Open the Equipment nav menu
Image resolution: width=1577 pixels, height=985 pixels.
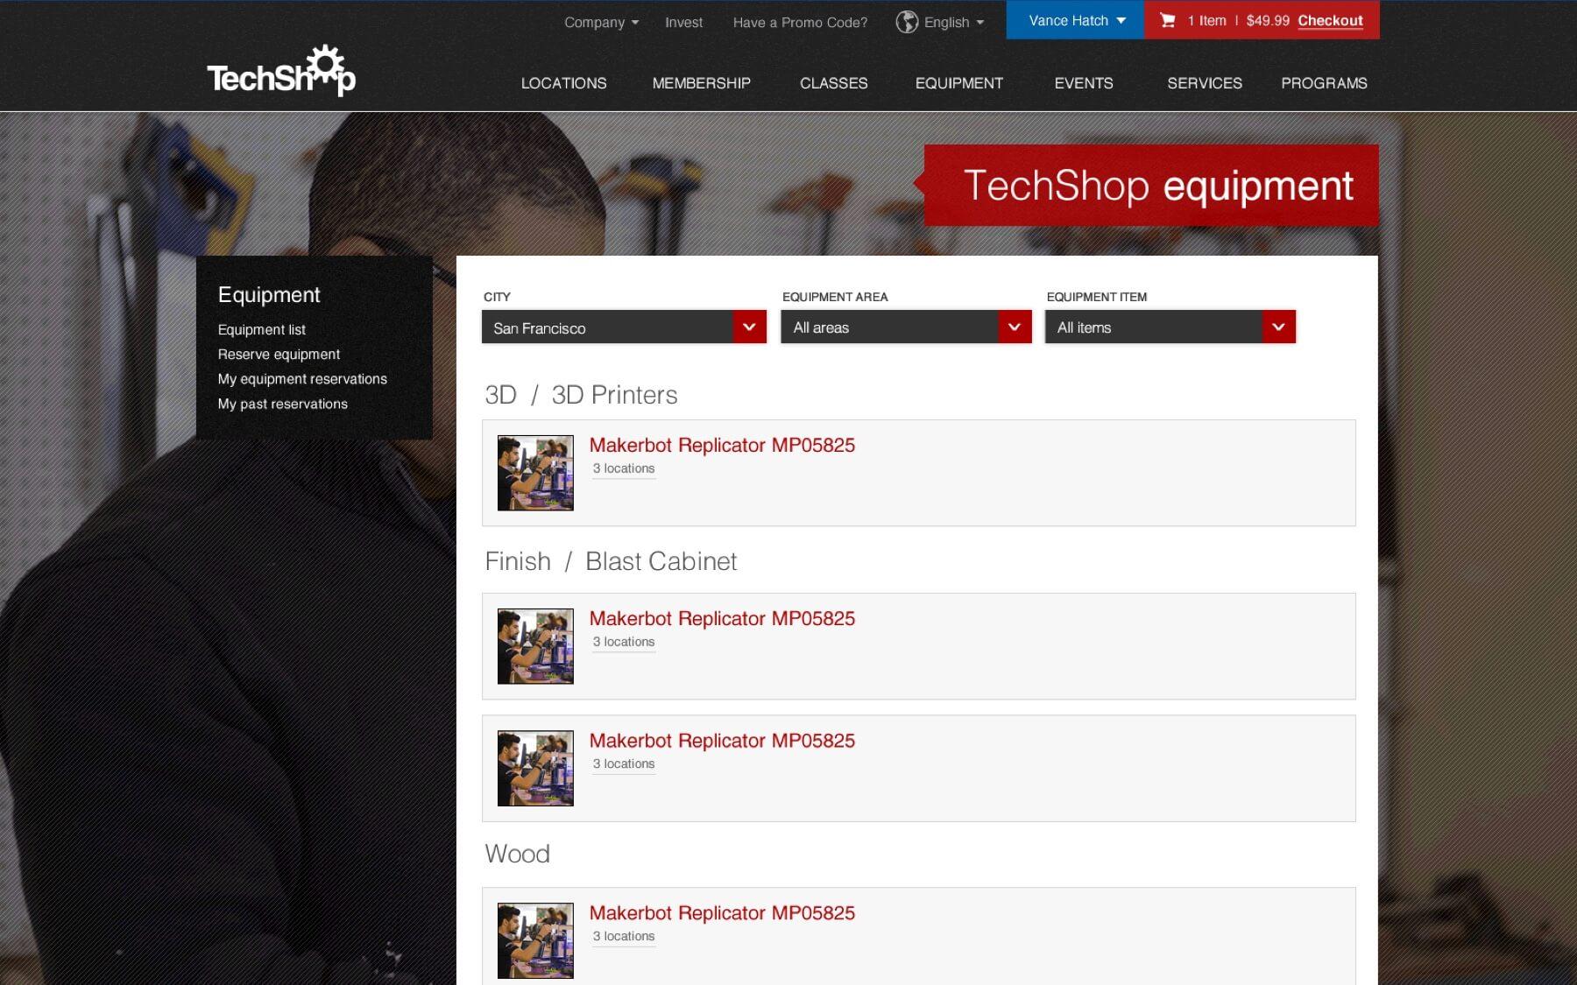[x=958, y=83]
